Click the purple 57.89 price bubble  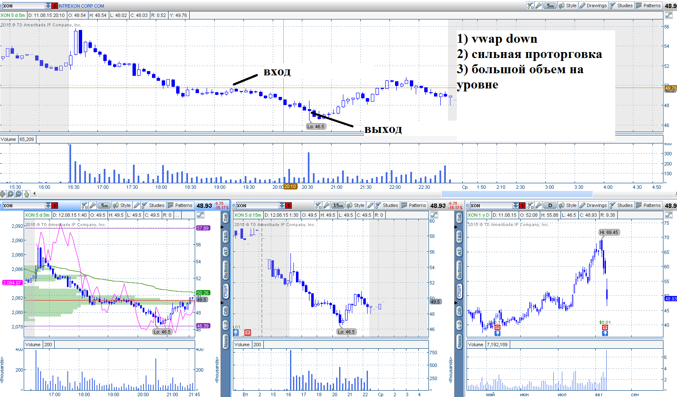click(x=203, y=228)
